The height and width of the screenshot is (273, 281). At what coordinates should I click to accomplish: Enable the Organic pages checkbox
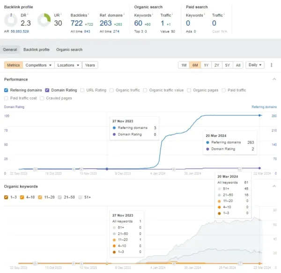[x=189, y=90]
